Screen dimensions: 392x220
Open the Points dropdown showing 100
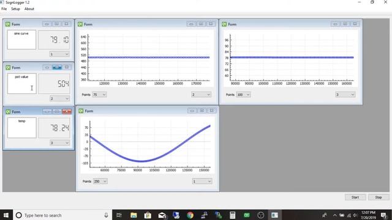[x=243, y=95]
